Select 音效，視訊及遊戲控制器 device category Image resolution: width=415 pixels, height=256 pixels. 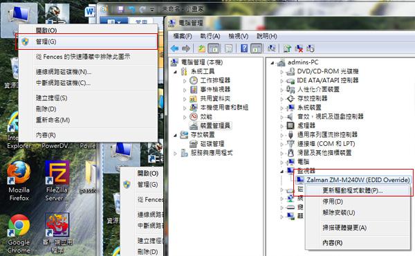(x=331, y=116)
